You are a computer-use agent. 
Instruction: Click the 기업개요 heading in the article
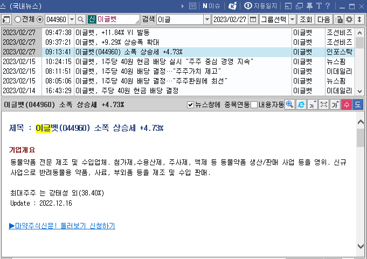[x=22, y=150]
